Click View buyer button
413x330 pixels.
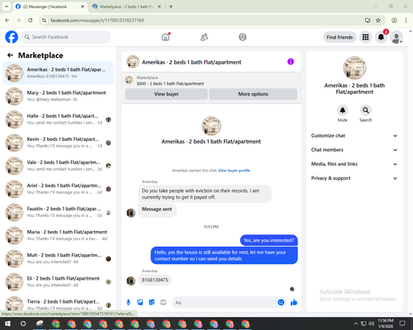pyautogui.click(x=166, y=94)
